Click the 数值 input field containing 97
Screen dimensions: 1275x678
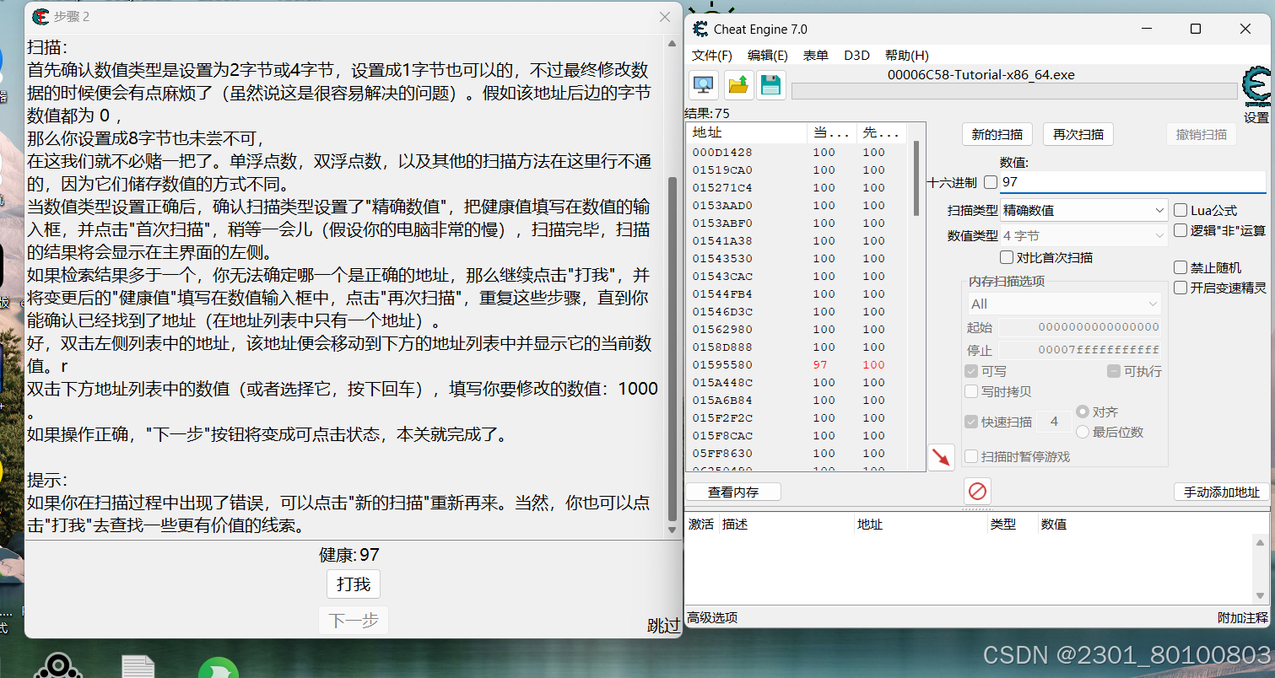1133,182
